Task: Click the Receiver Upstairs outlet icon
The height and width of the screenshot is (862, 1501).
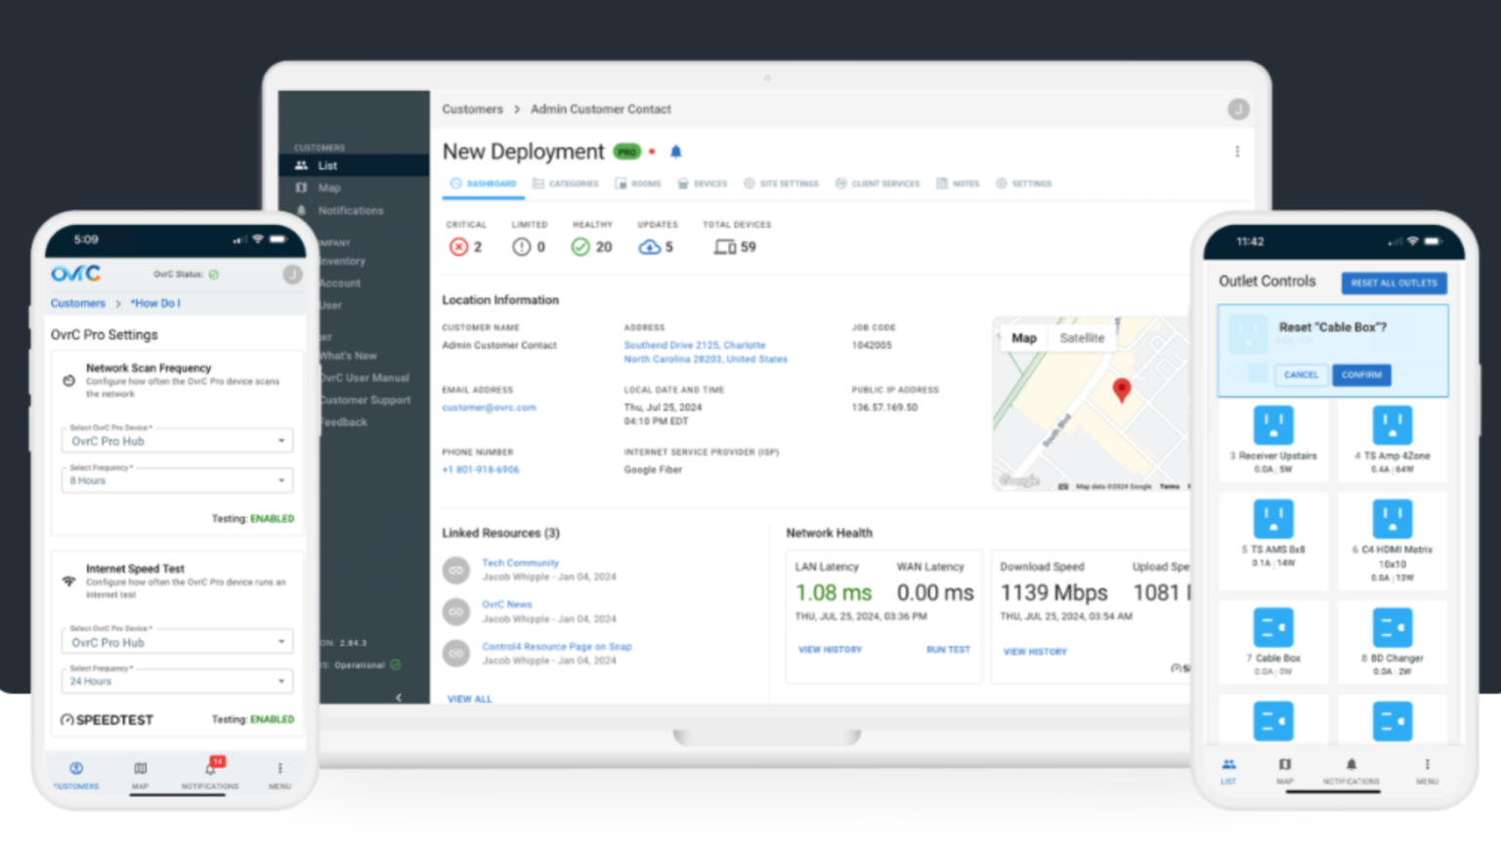Action: [x=1272, y=426]
